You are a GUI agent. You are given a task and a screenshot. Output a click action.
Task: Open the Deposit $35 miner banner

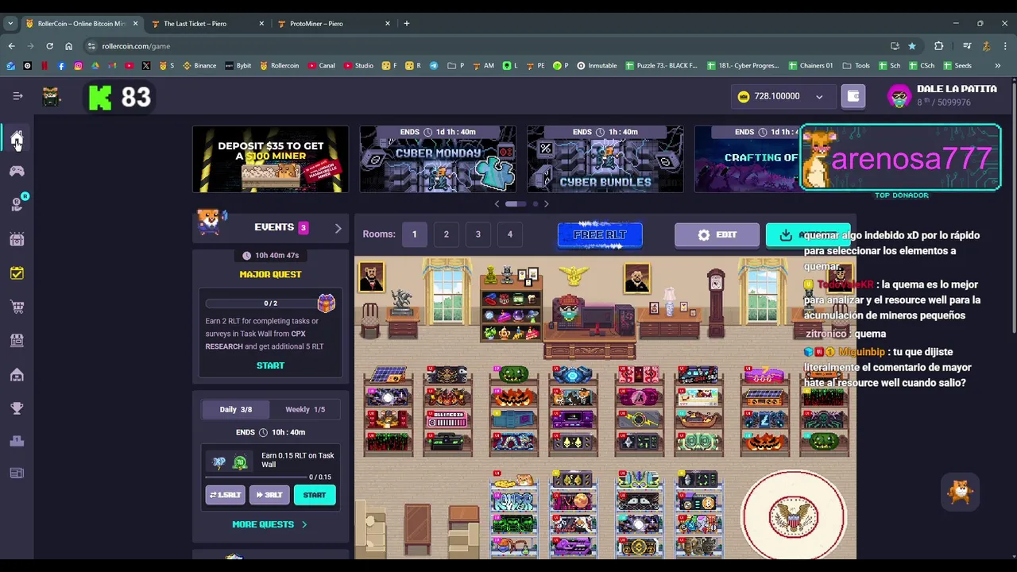[270, 159]
